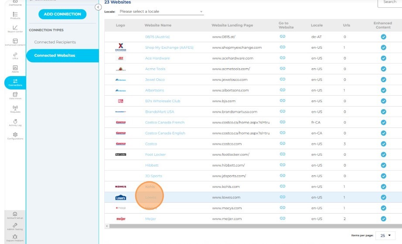This screenshot has height=244, width=402.
Task: Open the Meijer website name link
Action: (x=150, y=219)
